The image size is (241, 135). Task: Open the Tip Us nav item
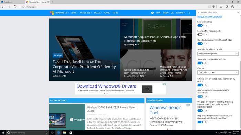tap(115, 13)
